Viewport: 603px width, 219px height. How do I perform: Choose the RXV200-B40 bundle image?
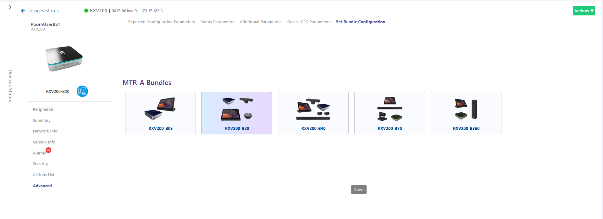[x=313, y=109]
